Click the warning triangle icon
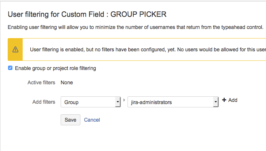 15,49
